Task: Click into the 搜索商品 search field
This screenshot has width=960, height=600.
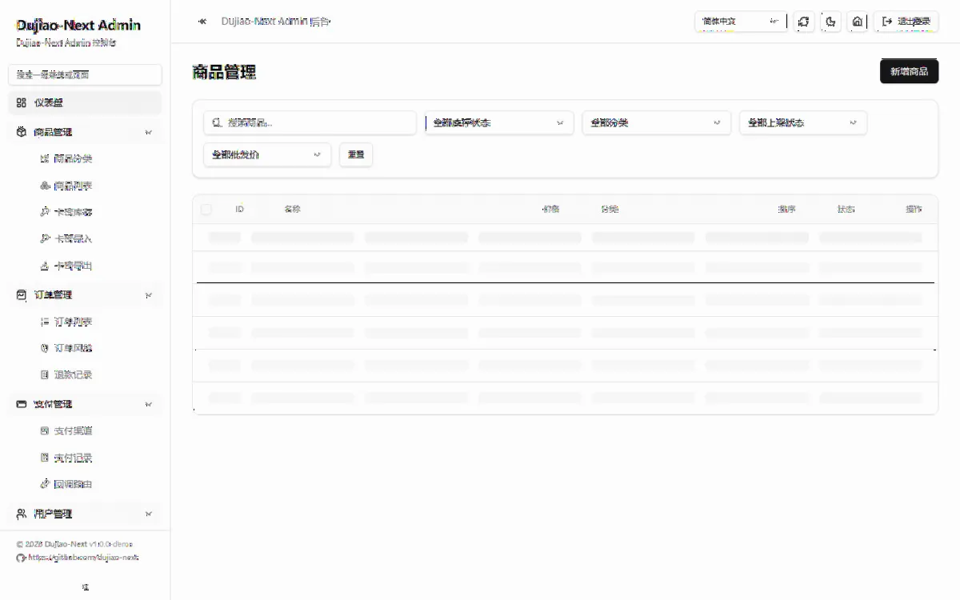Action: (x=310, y=122)
